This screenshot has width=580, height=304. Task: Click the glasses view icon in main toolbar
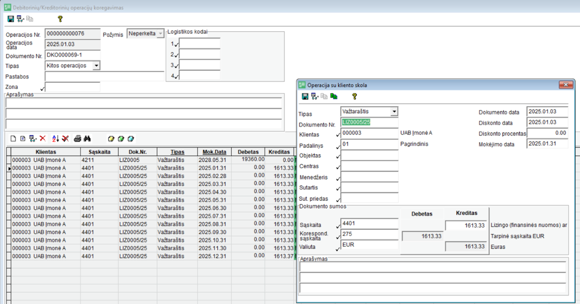coord(20,19)
